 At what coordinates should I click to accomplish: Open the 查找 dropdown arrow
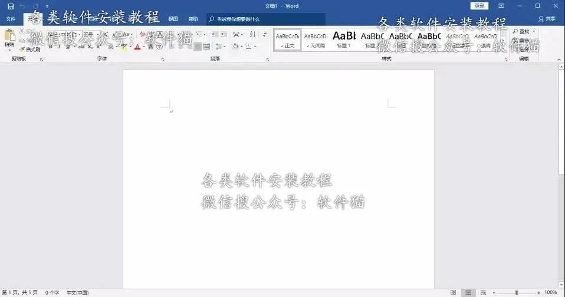[534, 32]
